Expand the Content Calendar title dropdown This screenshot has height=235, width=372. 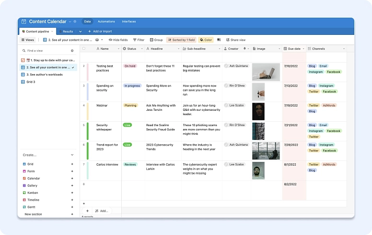tap(70, 21)
